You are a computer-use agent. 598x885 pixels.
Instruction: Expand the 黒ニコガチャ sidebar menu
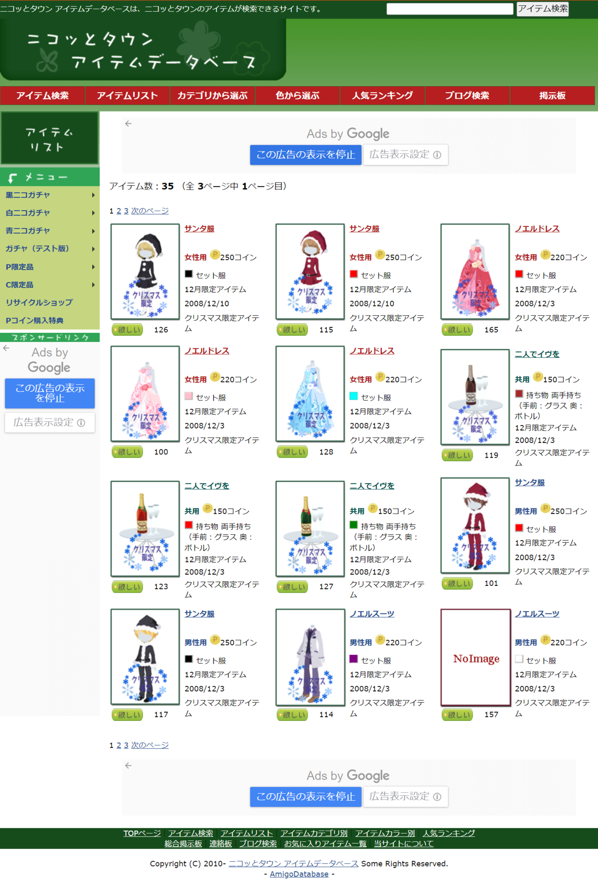[x=50, y=195]
